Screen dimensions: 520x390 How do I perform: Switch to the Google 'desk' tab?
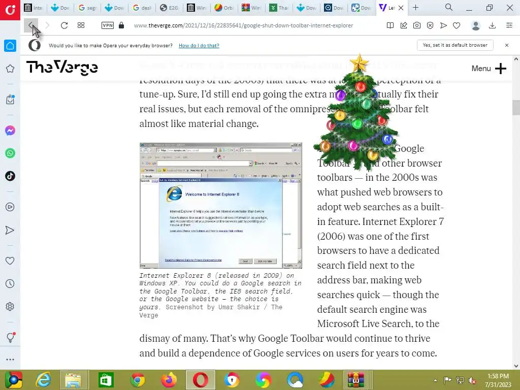click(142, 8)
